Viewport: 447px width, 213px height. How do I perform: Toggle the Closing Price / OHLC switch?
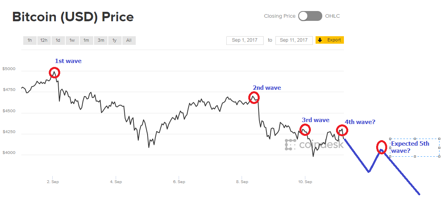pos(310,16)
